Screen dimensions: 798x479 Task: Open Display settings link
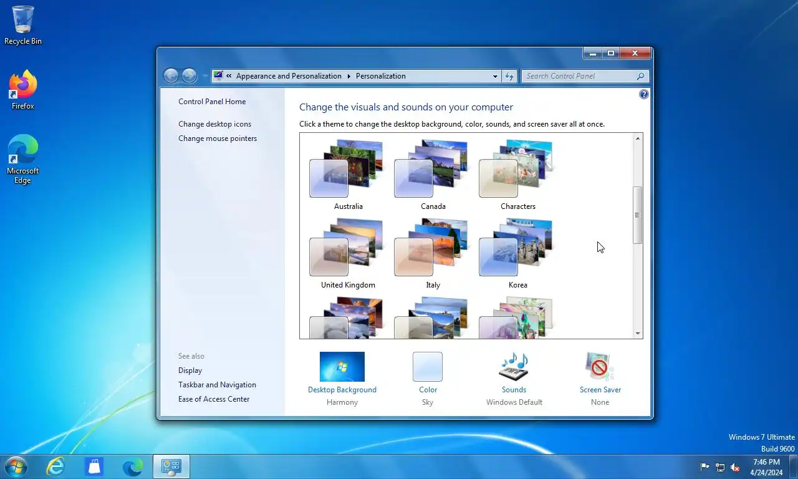[x=190, y=370]
